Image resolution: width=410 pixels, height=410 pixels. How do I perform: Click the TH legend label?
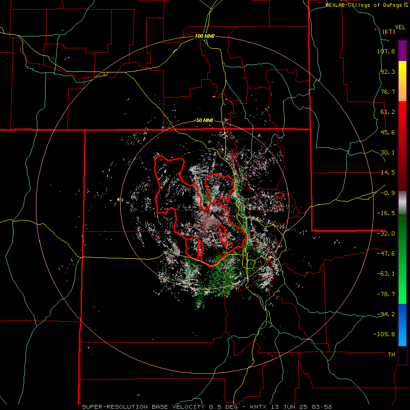[x=391, y=354]
